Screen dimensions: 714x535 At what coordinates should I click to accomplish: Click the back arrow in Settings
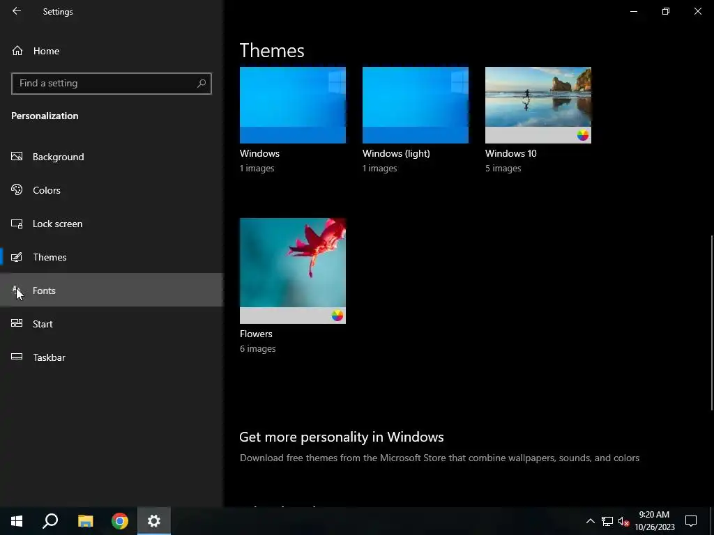tap(17, 11)
